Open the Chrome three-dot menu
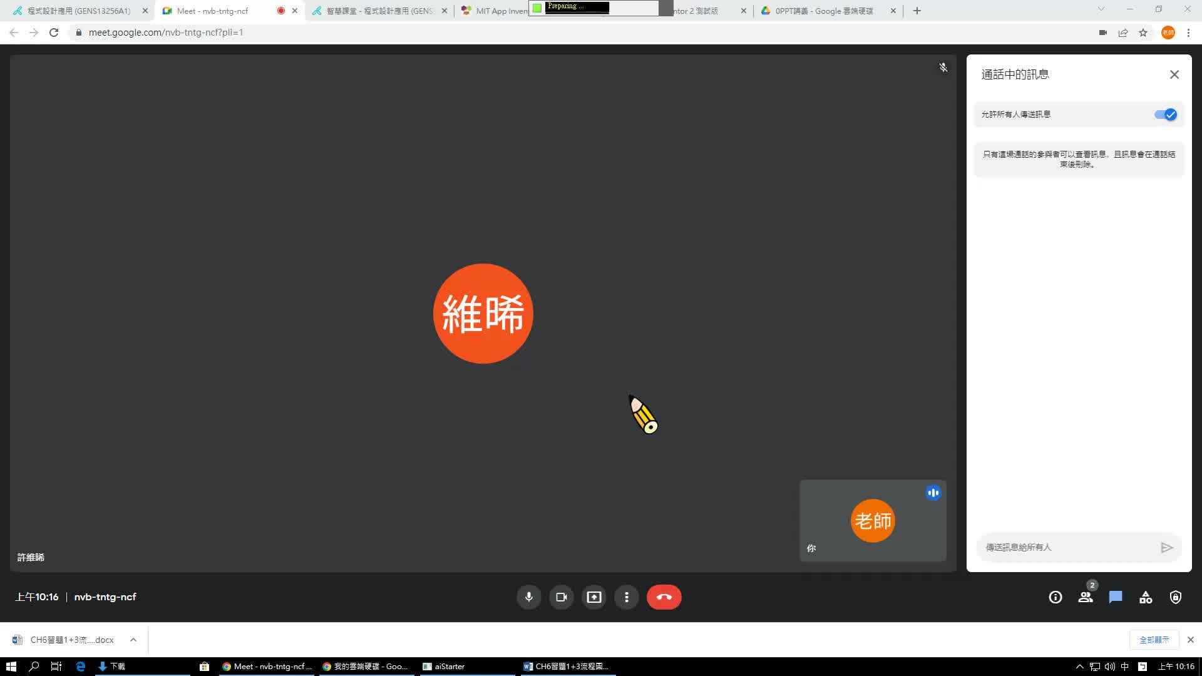The image size is (1202, 676). [1188, 33]
